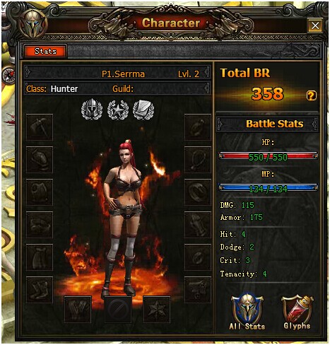Select the empty boots equipment slot
The height and width of the screenshot is (345, 330).
pos(40,290)
